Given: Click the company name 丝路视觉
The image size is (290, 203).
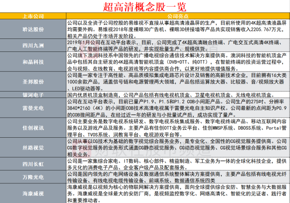Looking at the screenshot, I should (x=33, y=148).
